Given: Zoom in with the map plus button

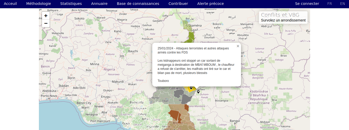Looking at the screenshot, I should (x=46, y=16).
